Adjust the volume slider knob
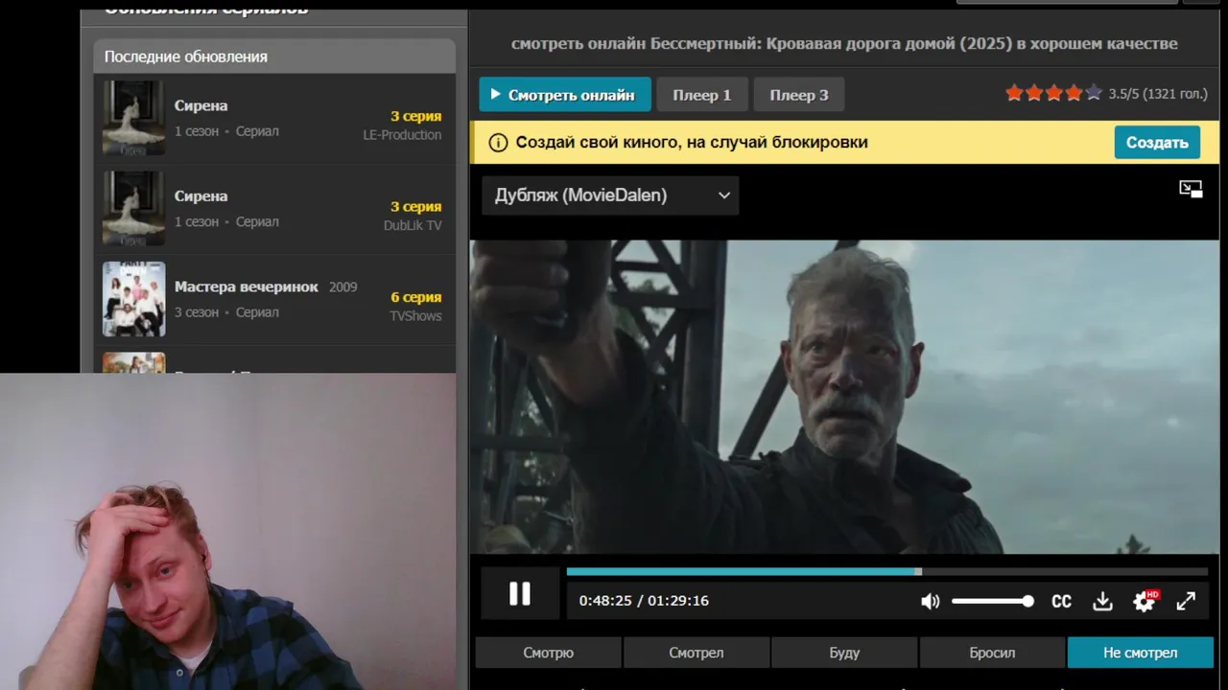Viewport: 1228px width, 690px height. [x=1027, y=602]
